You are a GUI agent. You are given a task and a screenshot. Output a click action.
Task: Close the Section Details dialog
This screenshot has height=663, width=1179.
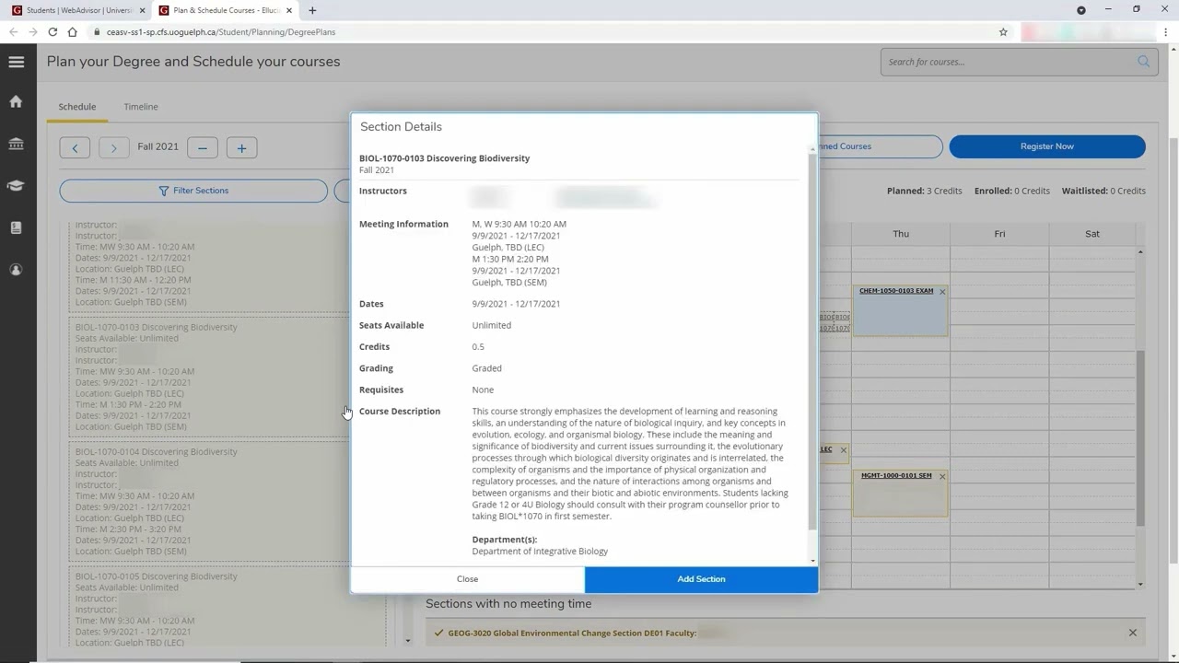[x=467, y=579]
